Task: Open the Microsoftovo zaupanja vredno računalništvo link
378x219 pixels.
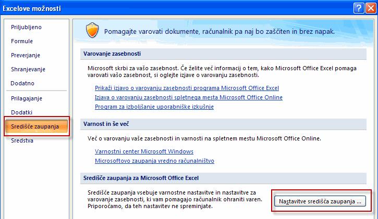Action: pyautogui.click(x=154, y=161)
